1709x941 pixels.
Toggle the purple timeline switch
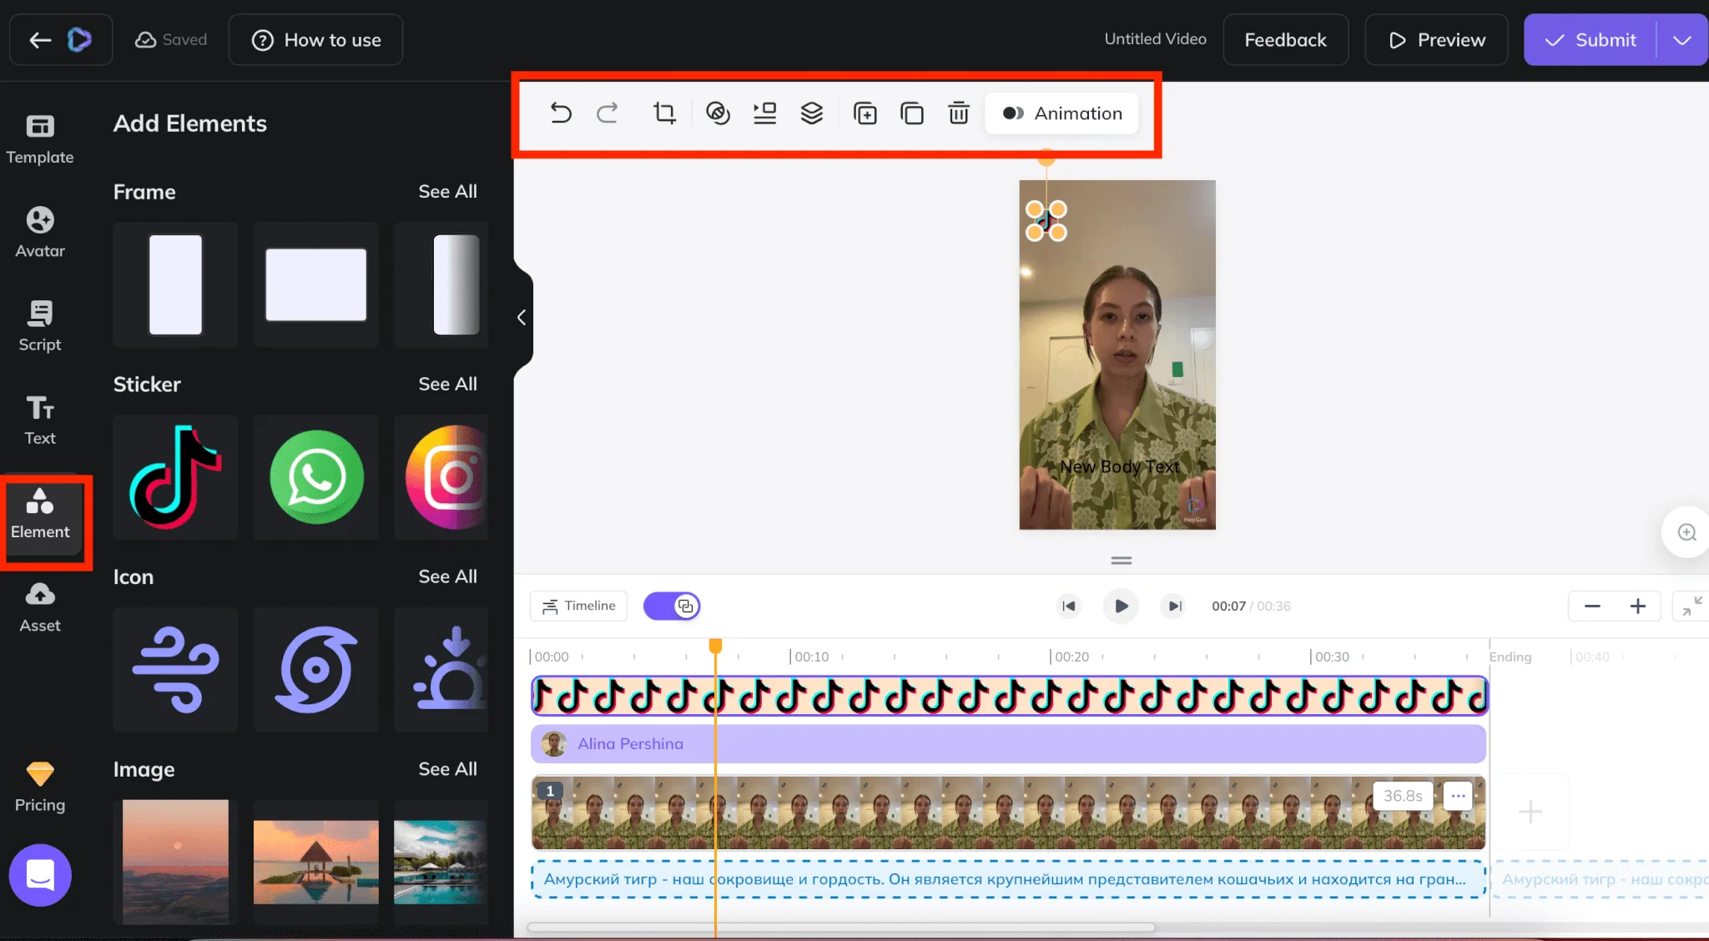click(x=672, y=606)
